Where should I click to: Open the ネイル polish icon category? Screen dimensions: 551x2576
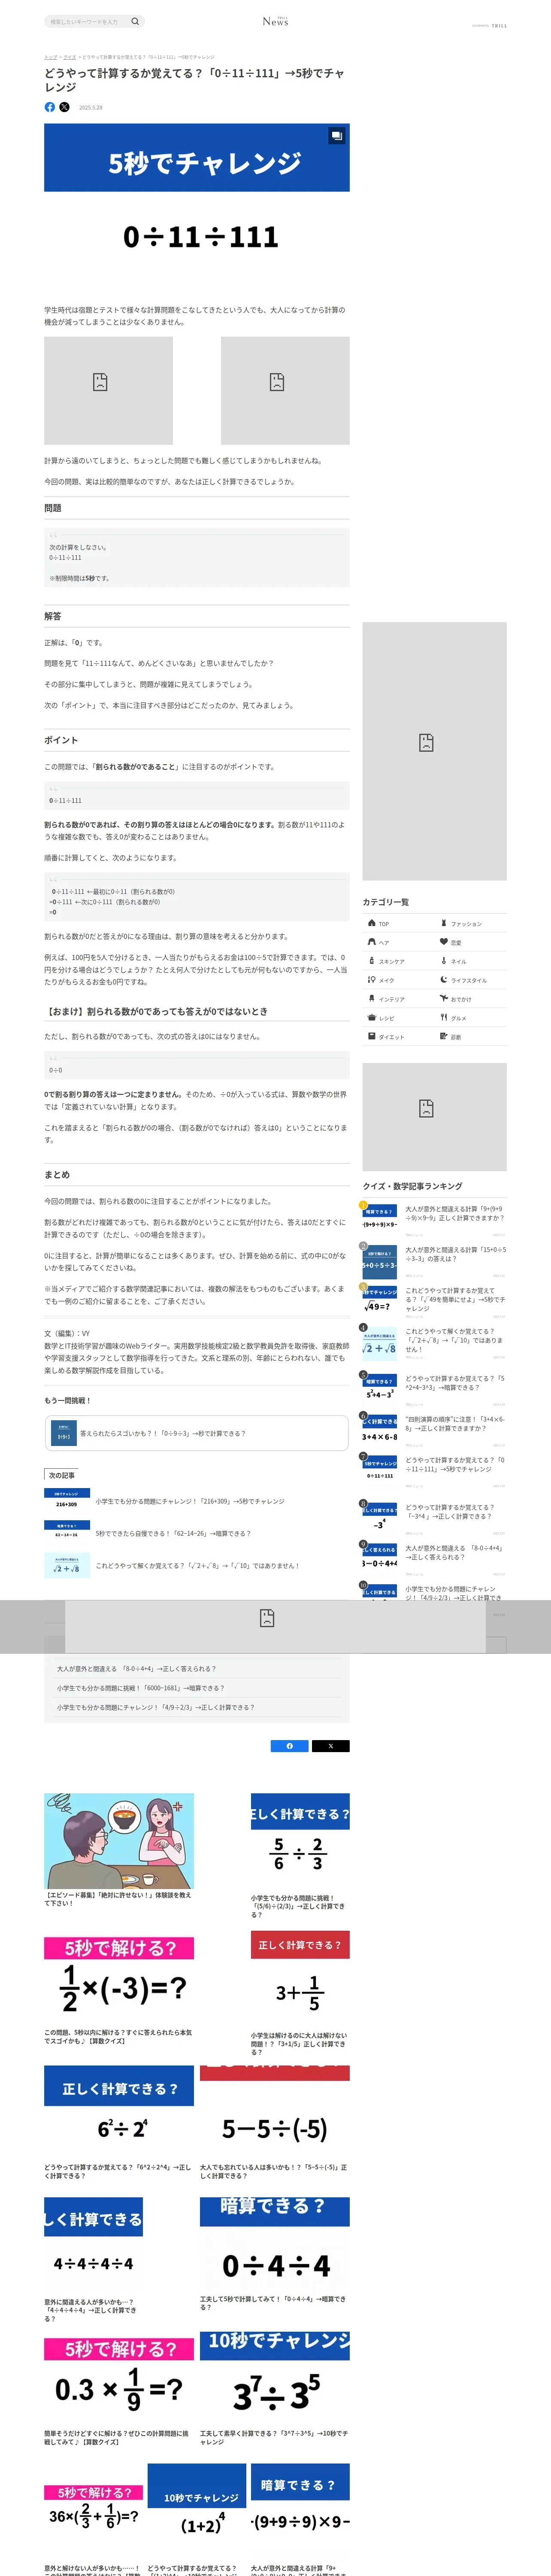click(x=444, y=961)
